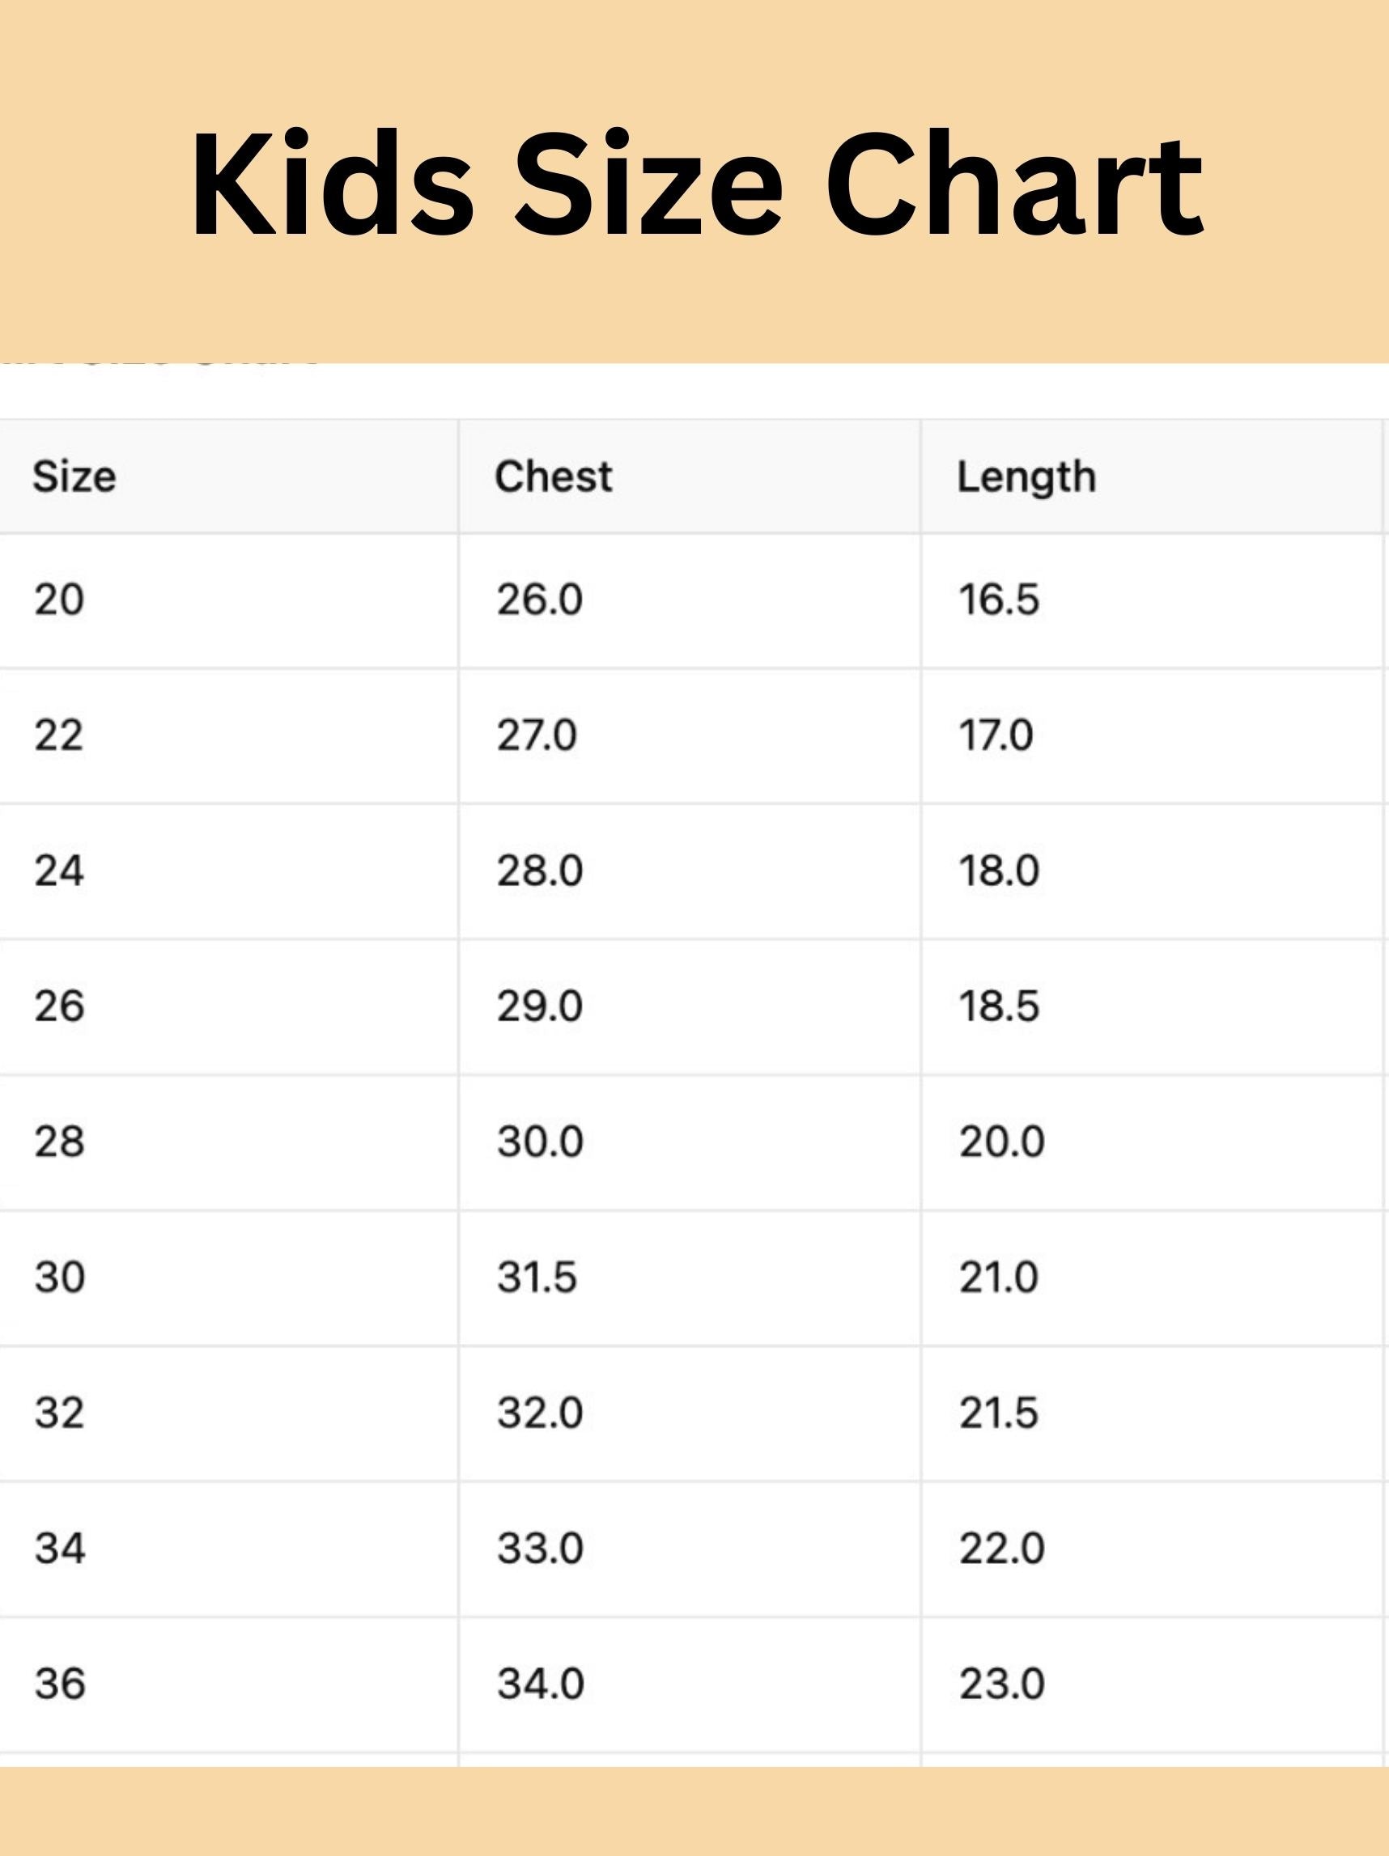1389x1856 pixels.
Task: Select length value 18.0
Action: point(999,871)
